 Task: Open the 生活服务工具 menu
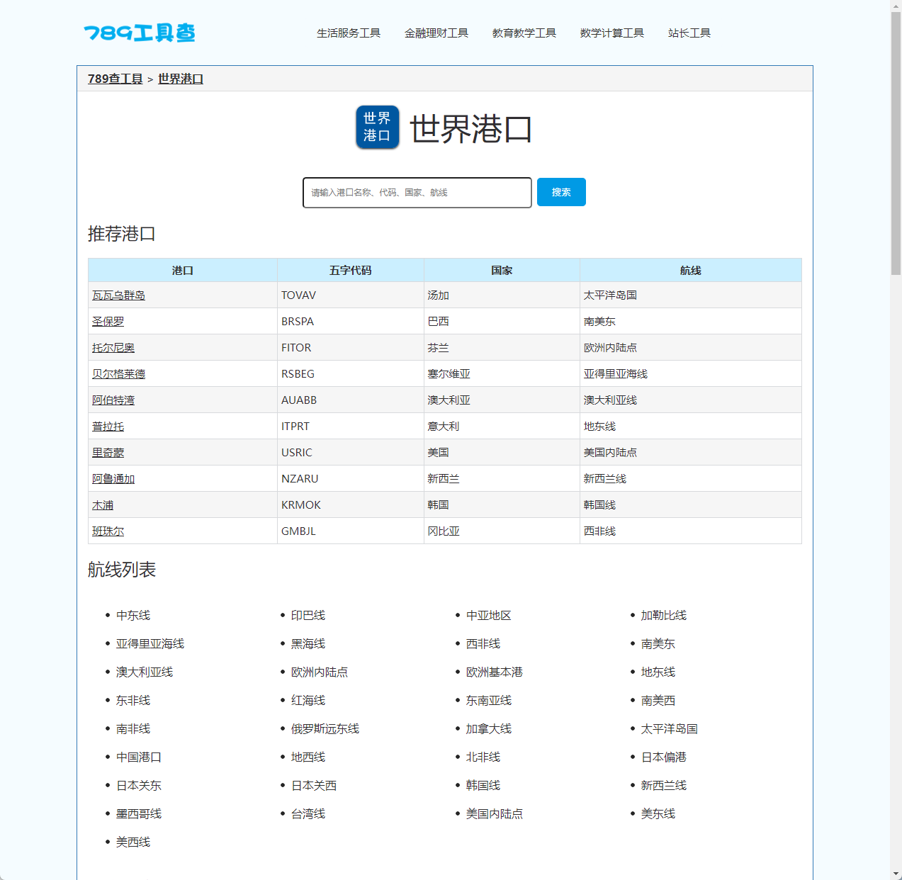pyautogui.click(x=348, y=33)
